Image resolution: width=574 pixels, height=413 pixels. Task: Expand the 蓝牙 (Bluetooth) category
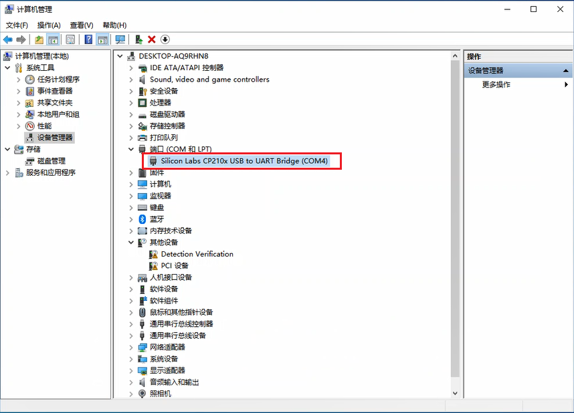(x=131, y=219)
